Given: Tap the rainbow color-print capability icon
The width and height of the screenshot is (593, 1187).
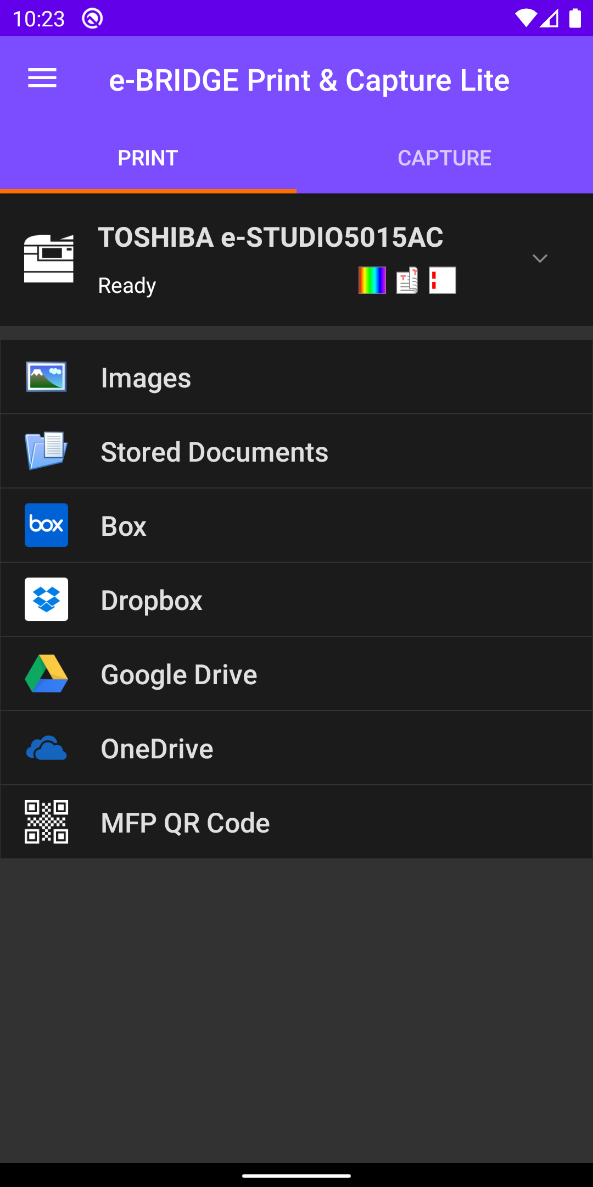Looking at the screenshot, I should (x=372, y=280).
